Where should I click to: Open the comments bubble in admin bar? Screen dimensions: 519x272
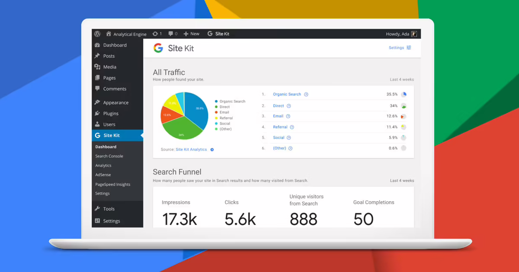pyautogui.click(x=171, y=34)
